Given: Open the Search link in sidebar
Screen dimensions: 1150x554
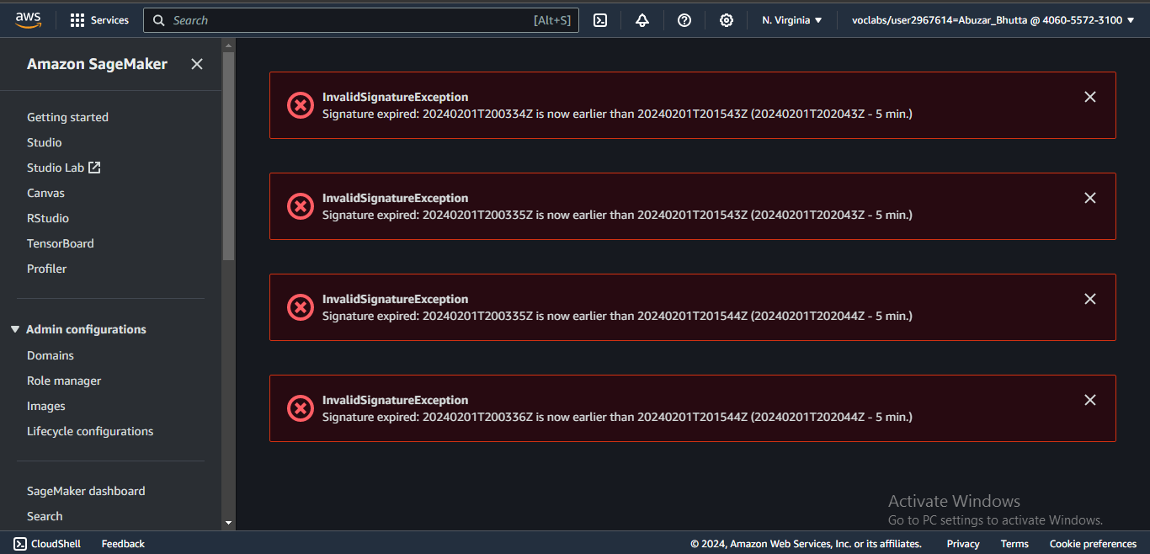Looking at the screenshot, I should click(45, 516).
